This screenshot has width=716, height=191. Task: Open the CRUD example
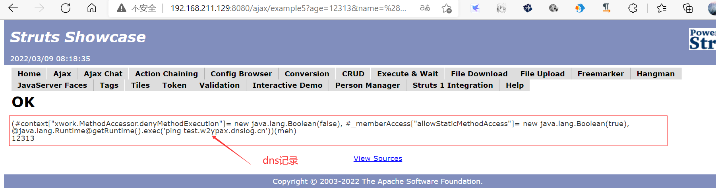(353, 74)
